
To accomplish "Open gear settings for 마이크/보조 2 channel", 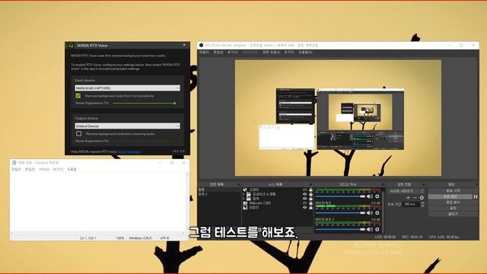I will click(377, 229).
